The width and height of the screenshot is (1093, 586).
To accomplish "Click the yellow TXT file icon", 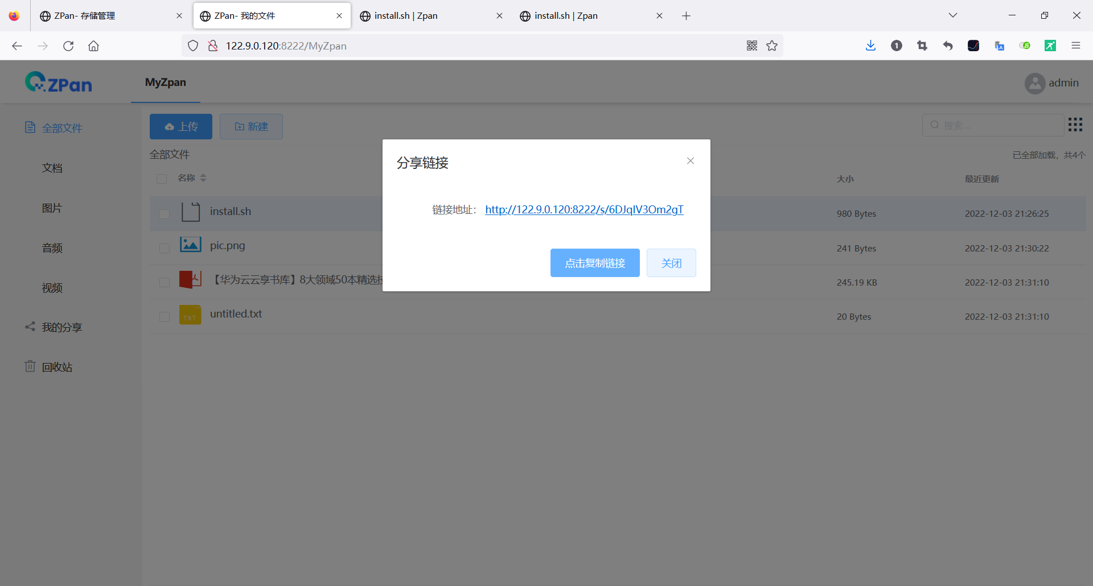I will click(x=191, y=314).
